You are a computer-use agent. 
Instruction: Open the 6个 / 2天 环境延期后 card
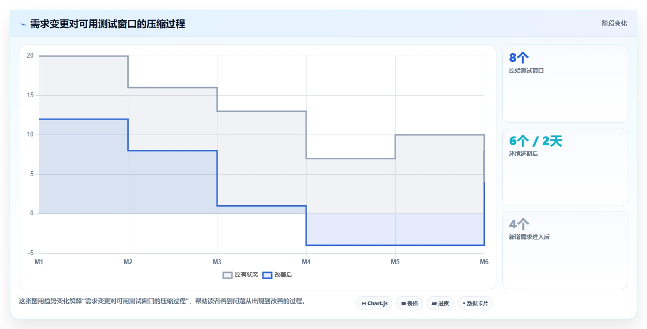click(x=565, y=167)
